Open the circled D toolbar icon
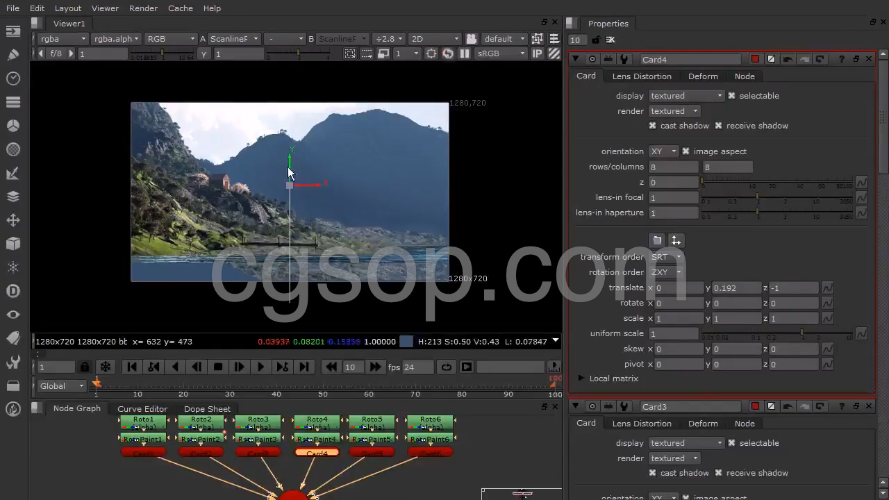This screenshot has height=500, width=889. pyautogui.click(x=13, y=291)
